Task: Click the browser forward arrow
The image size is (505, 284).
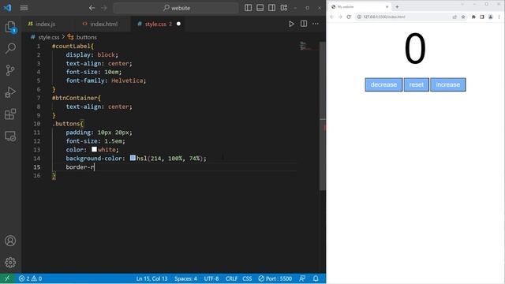Action: click(340, 17)
